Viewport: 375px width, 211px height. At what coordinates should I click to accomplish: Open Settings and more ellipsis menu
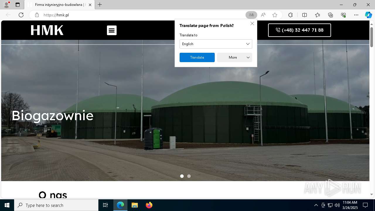point(356,15)
